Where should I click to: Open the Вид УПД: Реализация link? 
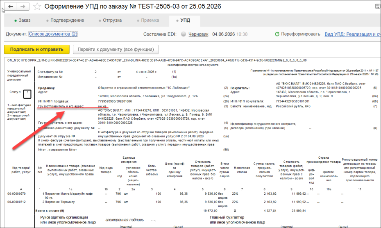point(353,34)
